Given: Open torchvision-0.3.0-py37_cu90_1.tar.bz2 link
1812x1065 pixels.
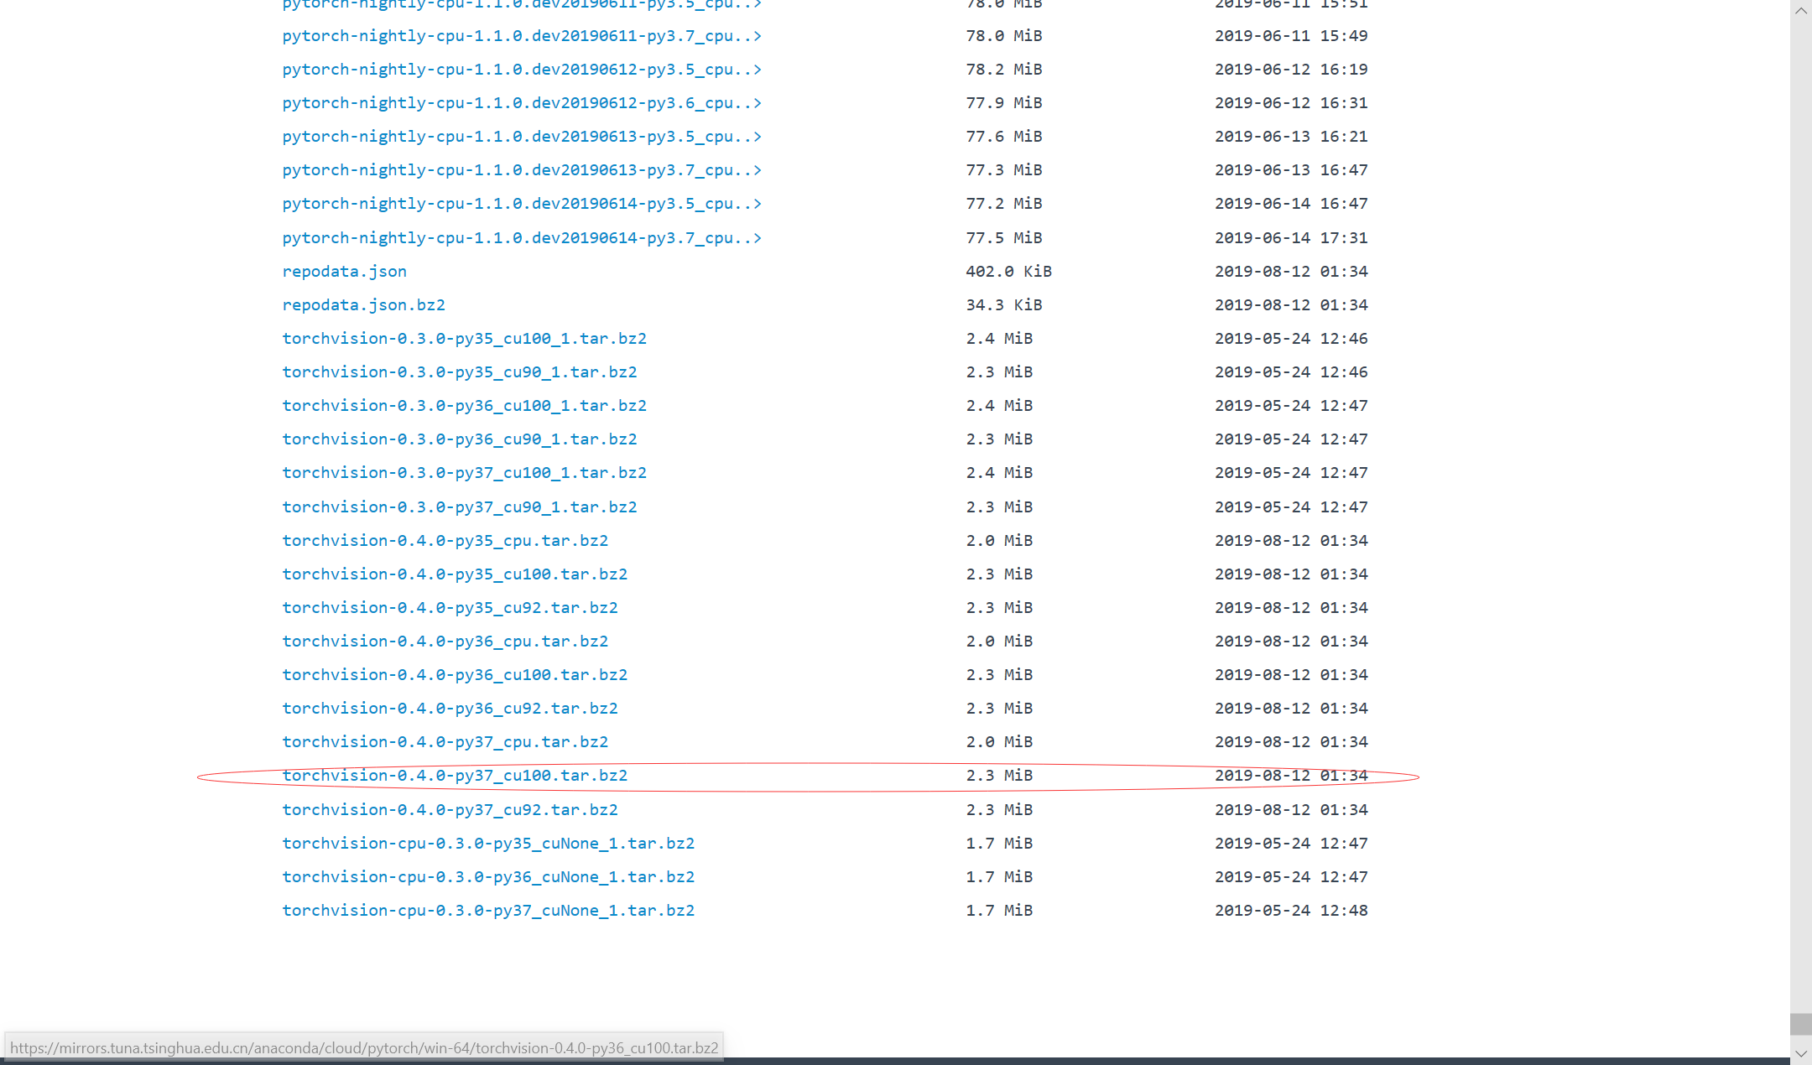Looking at the screenshot, I should coord(459,507).
